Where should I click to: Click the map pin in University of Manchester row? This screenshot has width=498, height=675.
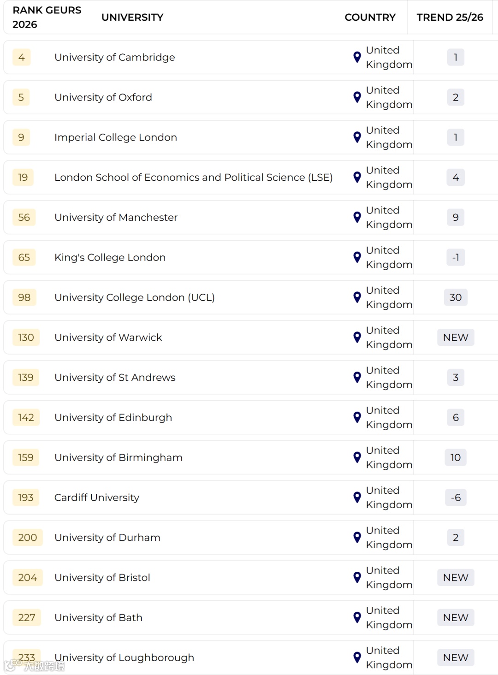[x=357, y=217]
